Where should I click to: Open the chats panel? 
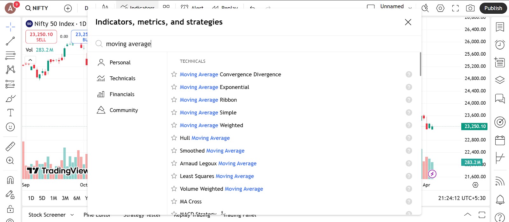[500, 99]
